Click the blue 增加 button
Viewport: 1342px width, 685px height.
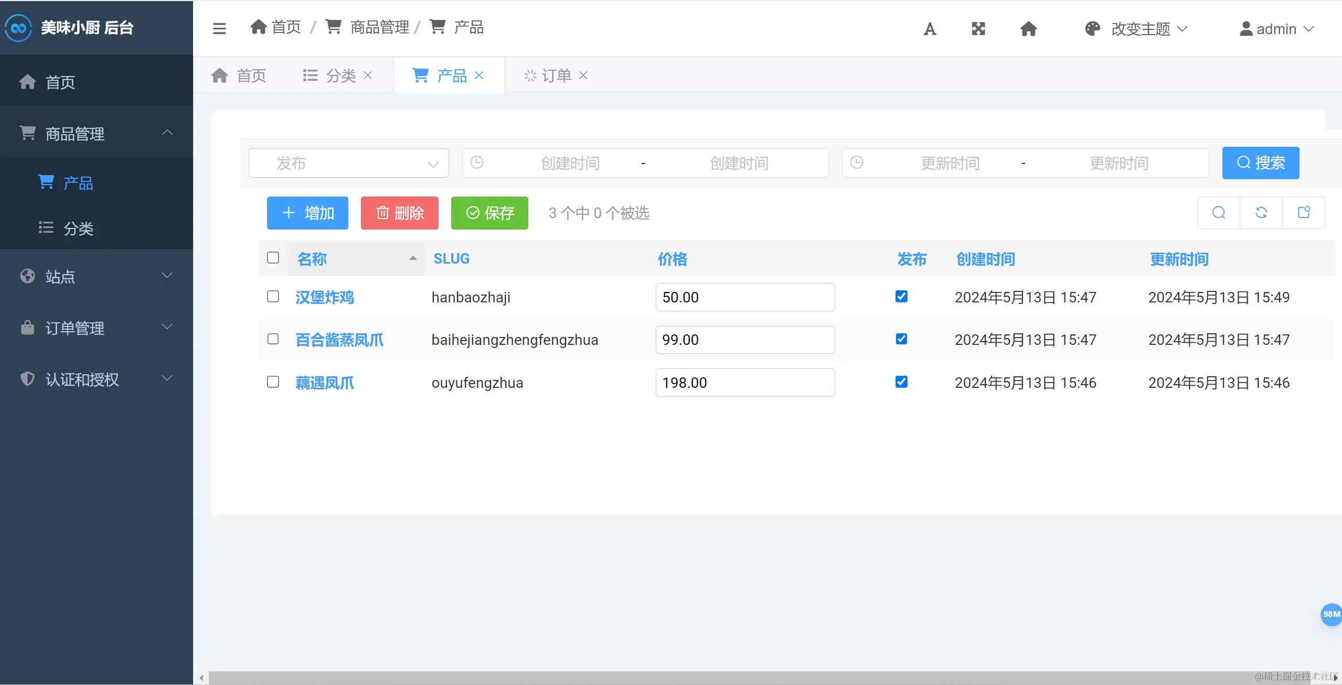307,213
